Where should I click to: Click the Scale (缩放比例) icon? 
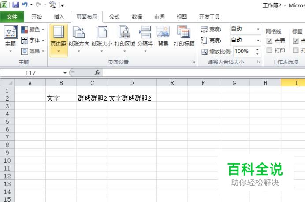click(x=204, y=52)
